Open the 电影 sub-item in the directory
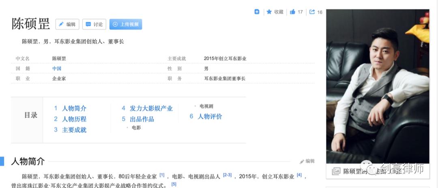Screen dimensions: 438x188 click(x=136, y=128)
